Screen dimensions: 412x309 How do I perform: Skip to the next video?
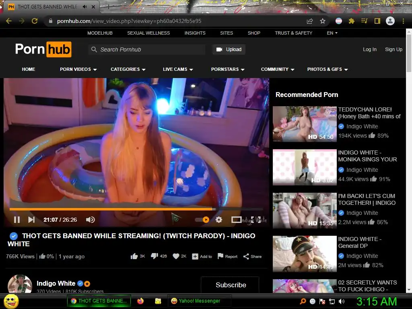[31, 220]
